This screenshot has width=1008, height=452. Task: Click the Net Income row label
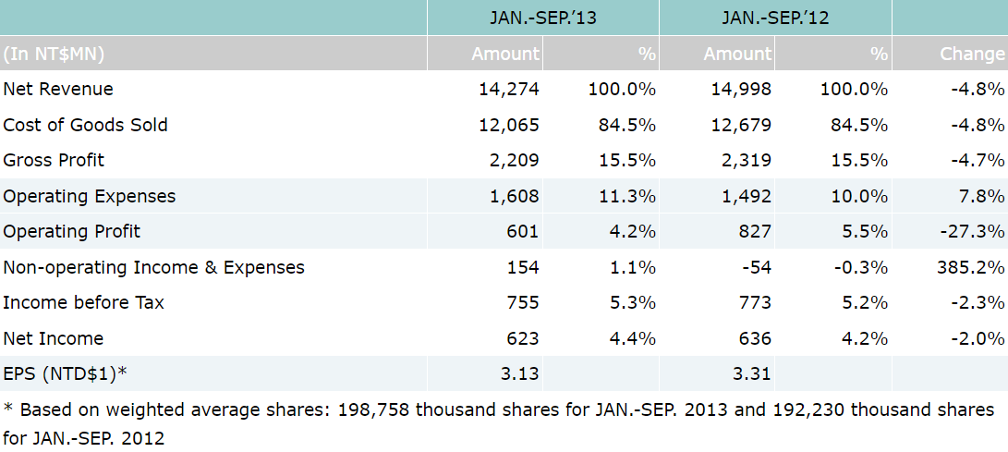tap(54, 338)
